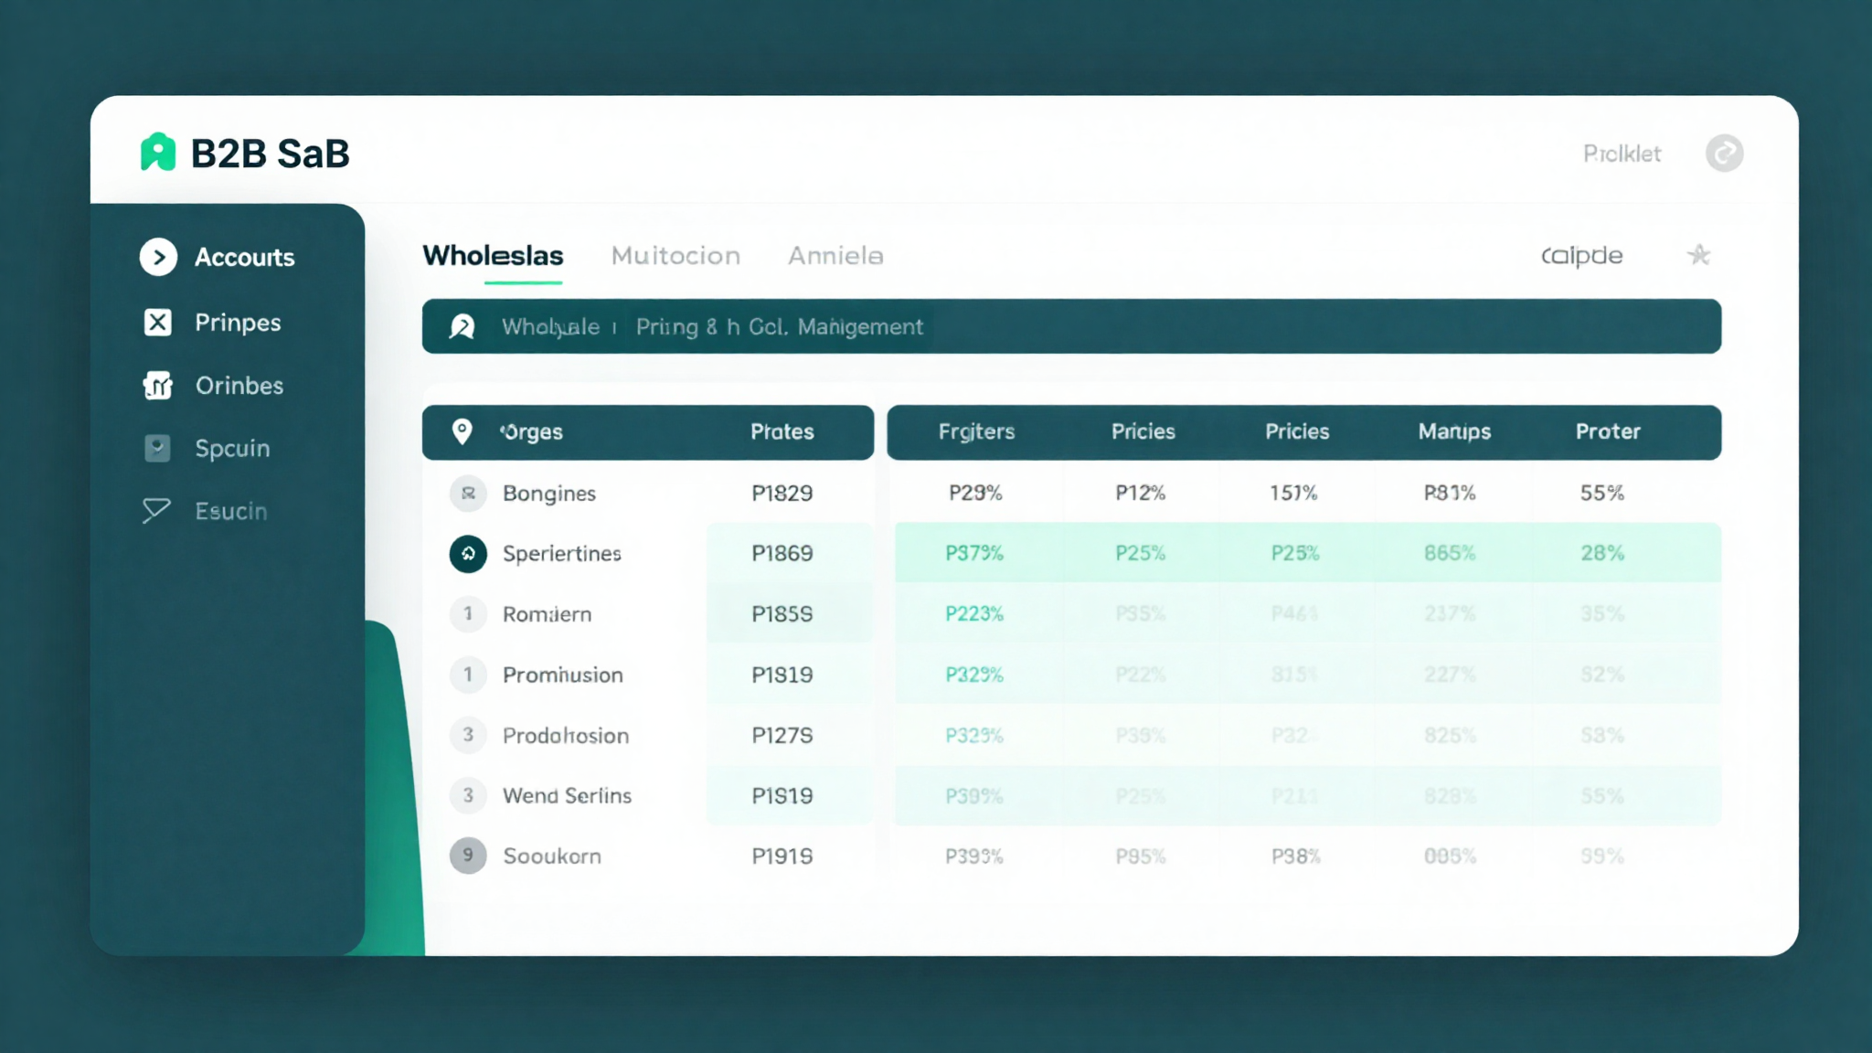Sort by the first Pricies column header

pos(1143,431)
